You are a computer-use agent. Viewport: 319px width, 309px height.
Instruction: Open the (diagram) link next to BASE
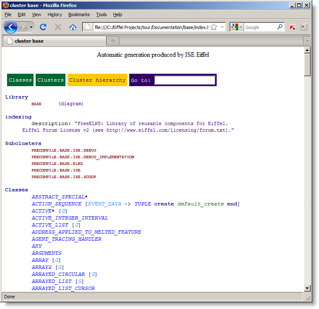[x=71, y=104]
